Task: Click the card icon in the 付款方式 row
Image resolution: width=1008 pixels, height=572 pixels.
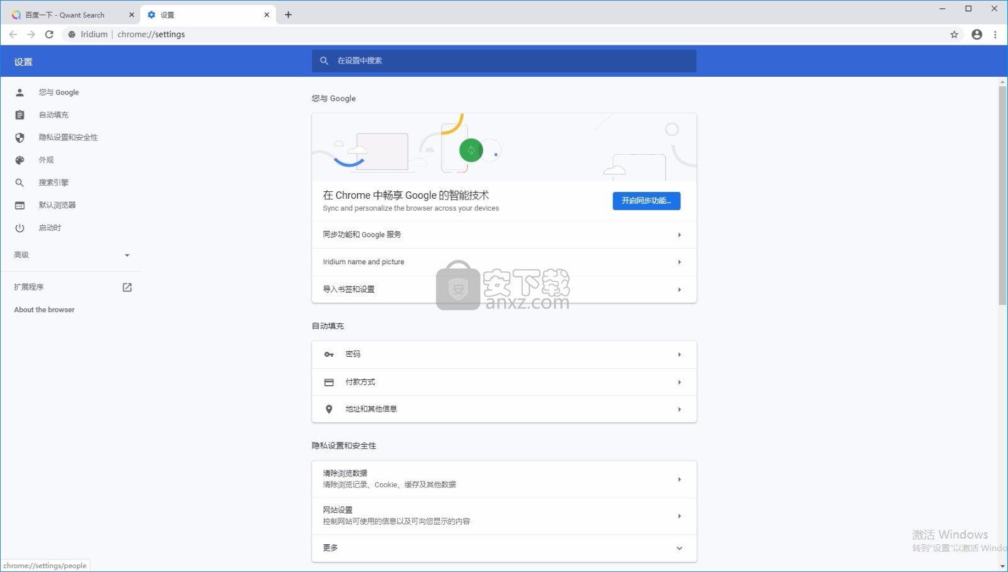Action: (x=329, y=383)
